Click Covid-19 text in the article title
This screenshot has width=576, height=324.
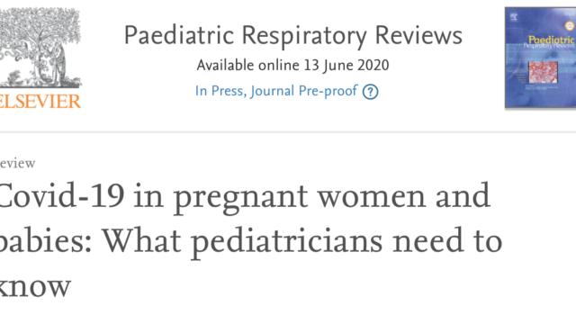[62, 195]
